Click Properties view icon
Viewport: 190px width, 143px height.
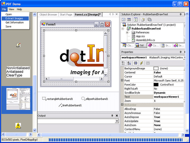click(135, 63)
